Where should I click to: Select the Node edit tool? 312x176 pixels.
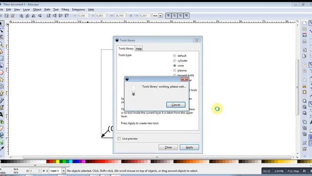click(x=1, y=31)
